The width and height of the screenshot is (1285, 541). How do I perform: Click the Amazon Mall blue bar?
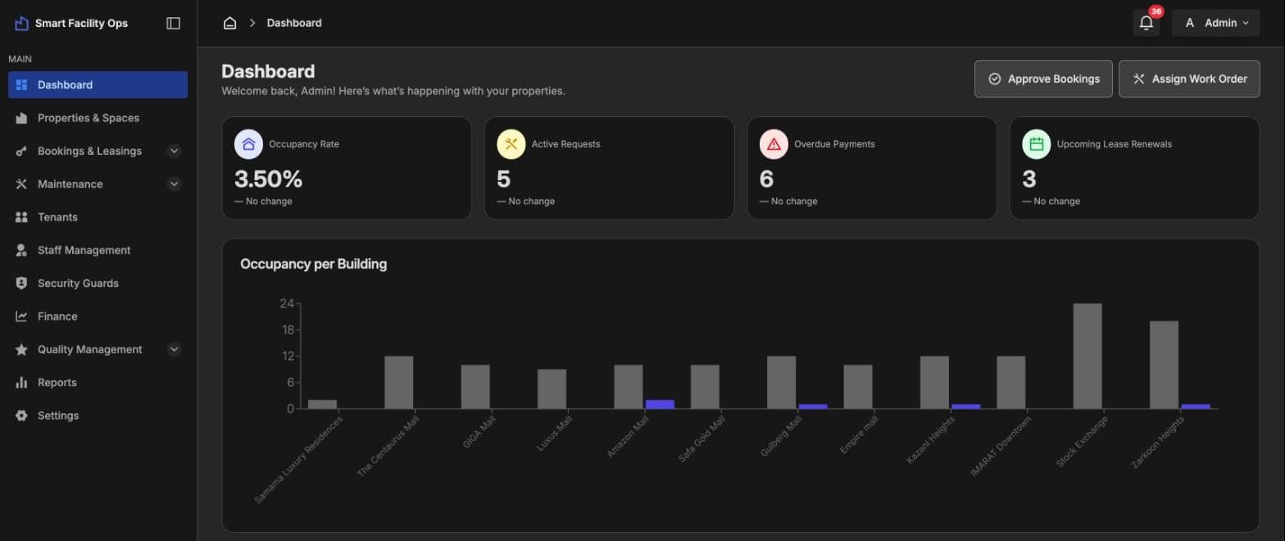coord(660,404)
